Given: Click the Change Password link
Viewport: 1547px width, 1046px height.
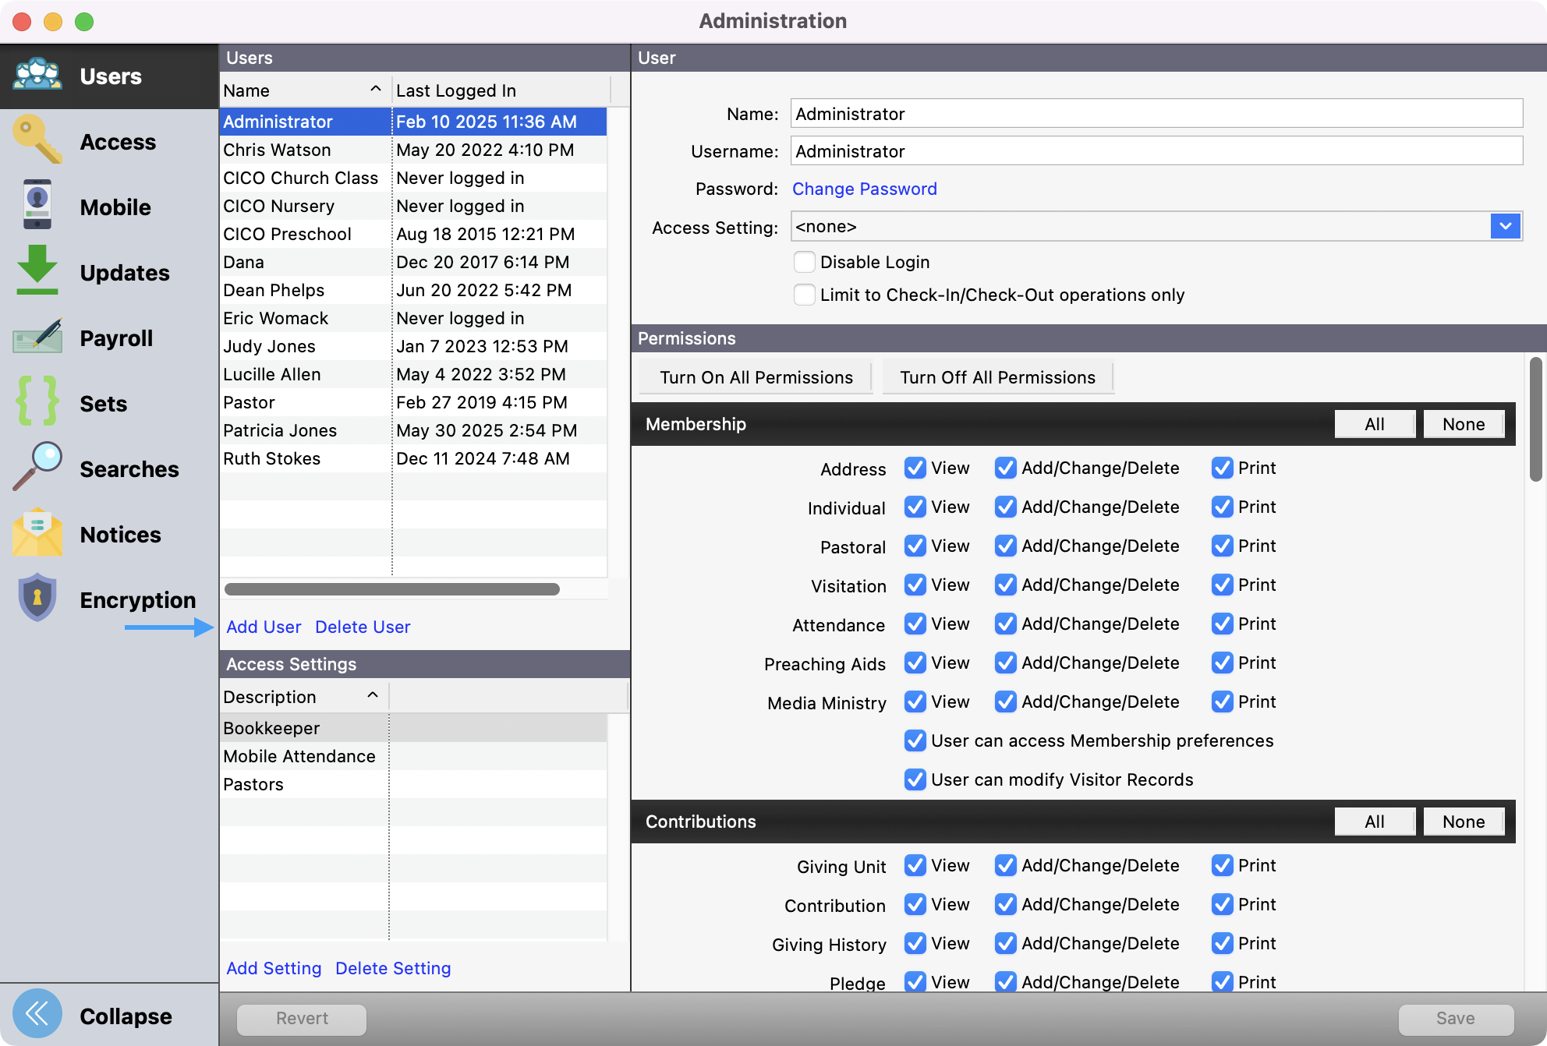Looking at the screenshot, I should pos(864,189).
